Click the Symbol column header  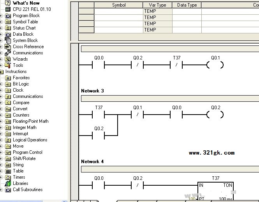pos(119,5)
